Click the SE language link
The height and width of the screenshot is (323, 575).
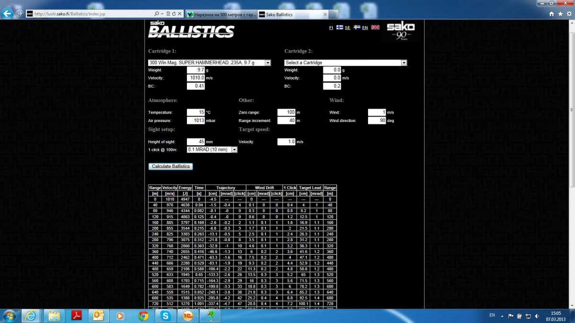(x=347, y=28)
